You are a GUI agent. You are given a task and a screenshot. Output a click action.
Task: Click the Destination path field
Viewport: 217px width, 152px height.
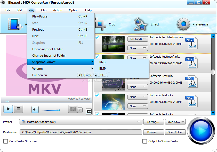click(81, 132)
